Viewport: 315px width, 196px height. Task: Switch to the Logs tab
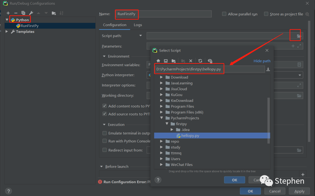[x=138, y=25]
